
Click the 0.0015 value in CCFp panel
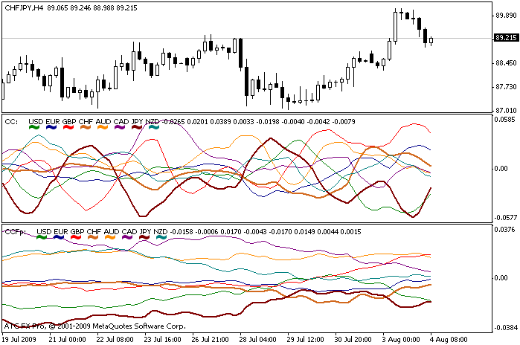350,232
